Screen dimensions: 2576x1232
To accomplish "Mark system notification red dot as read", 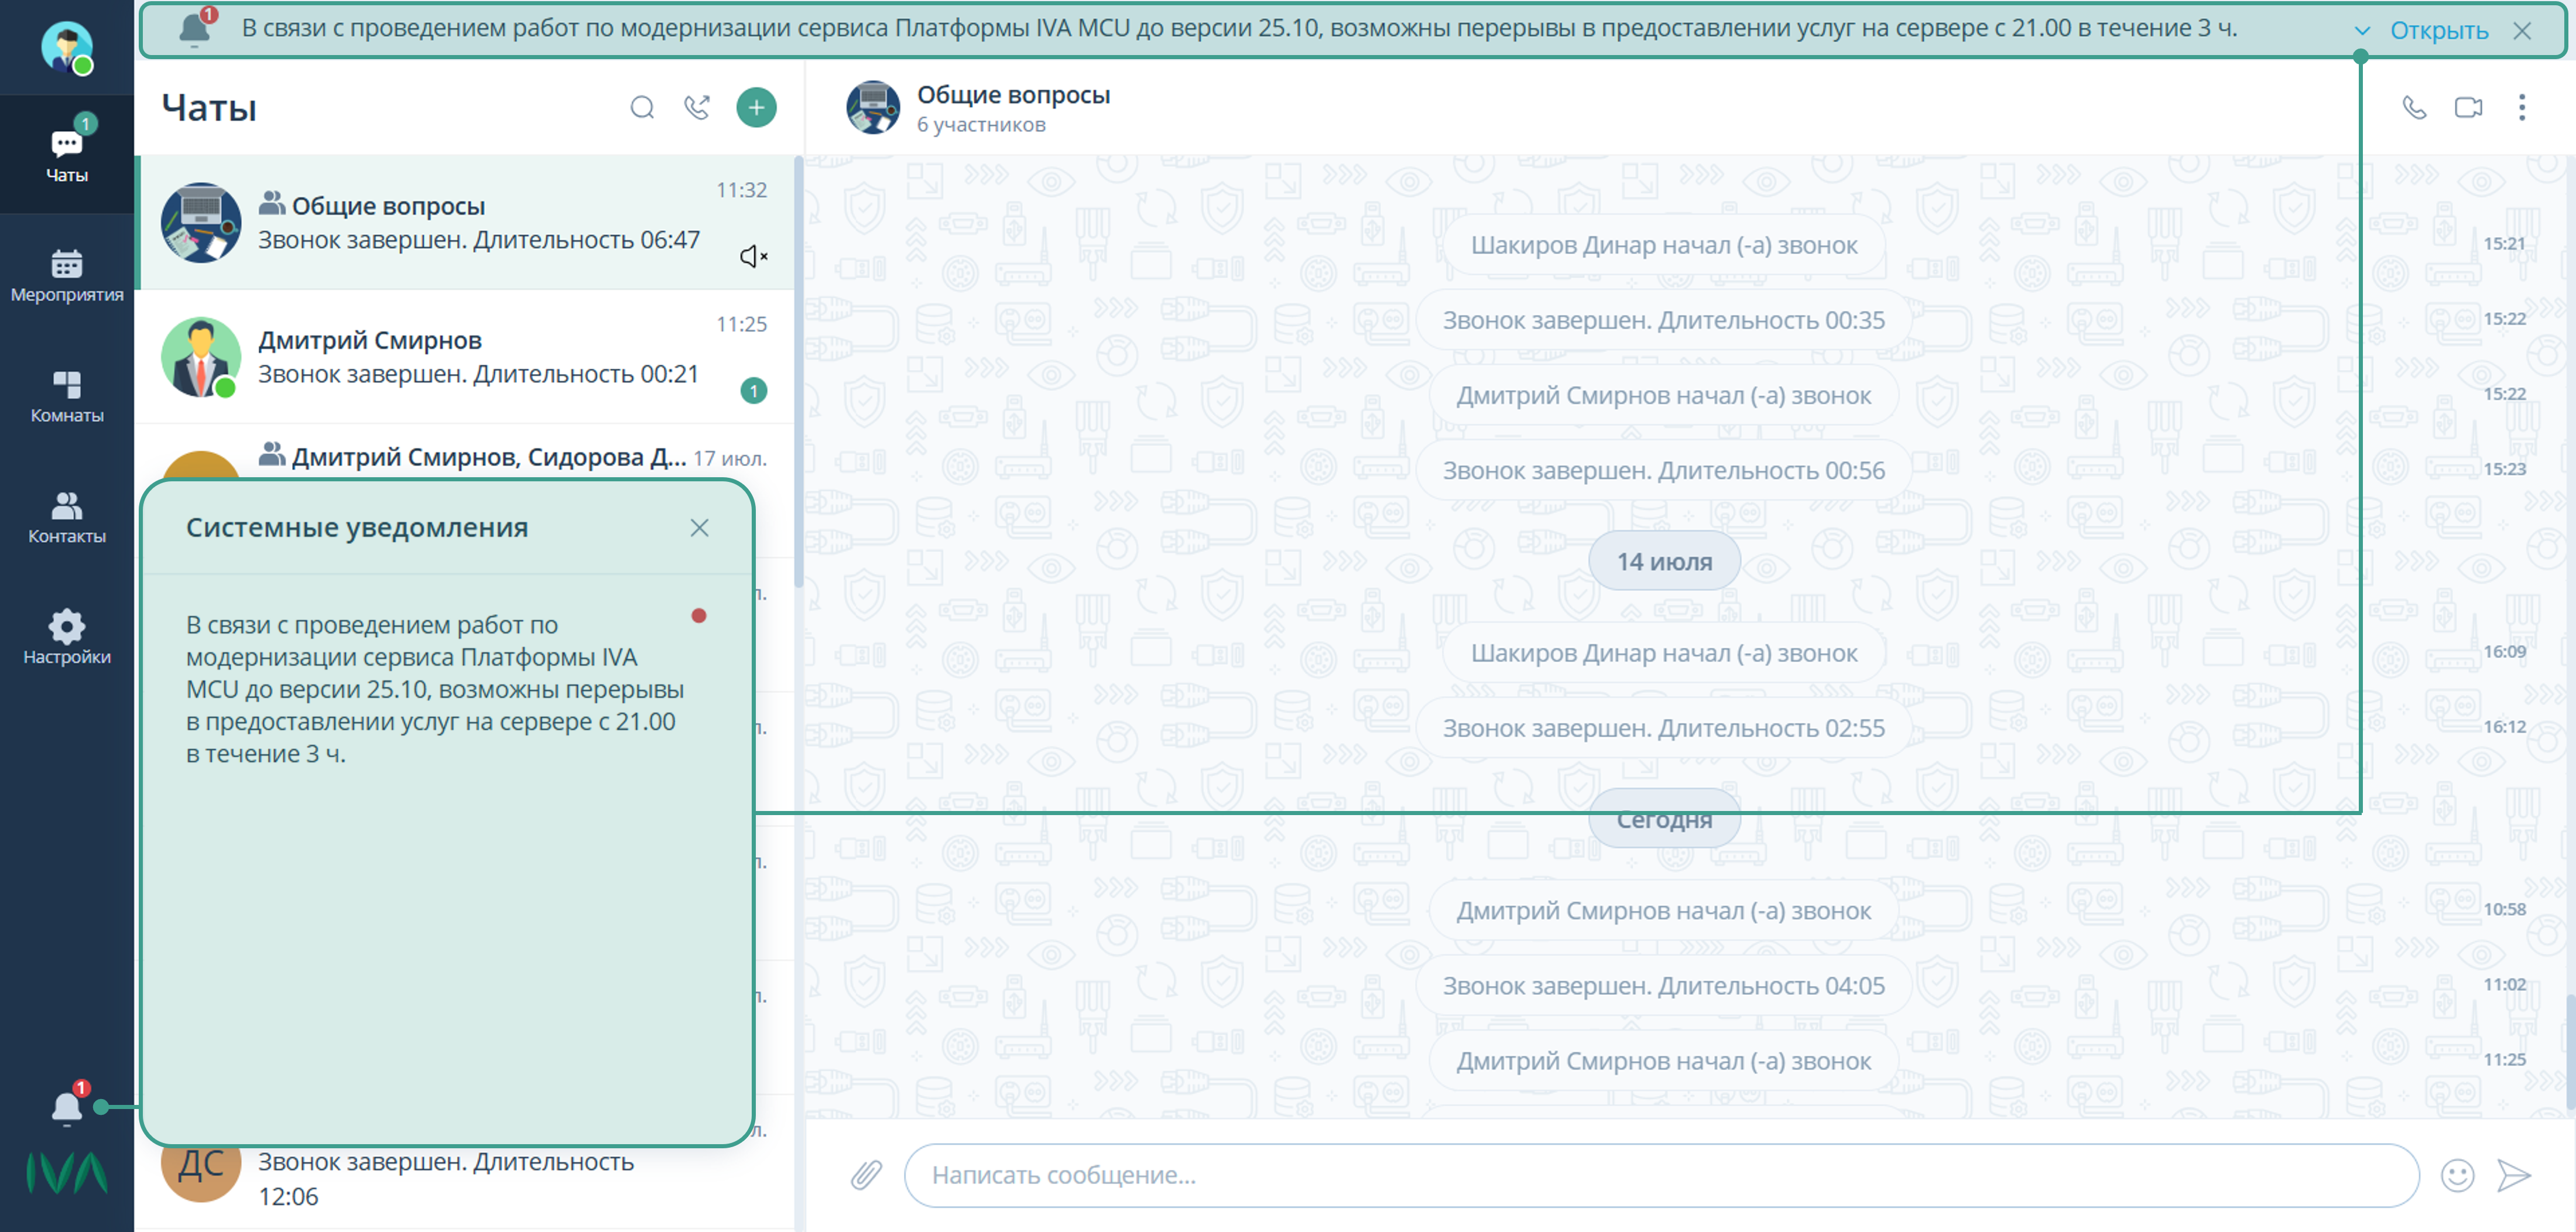I will tap(699, 616).
